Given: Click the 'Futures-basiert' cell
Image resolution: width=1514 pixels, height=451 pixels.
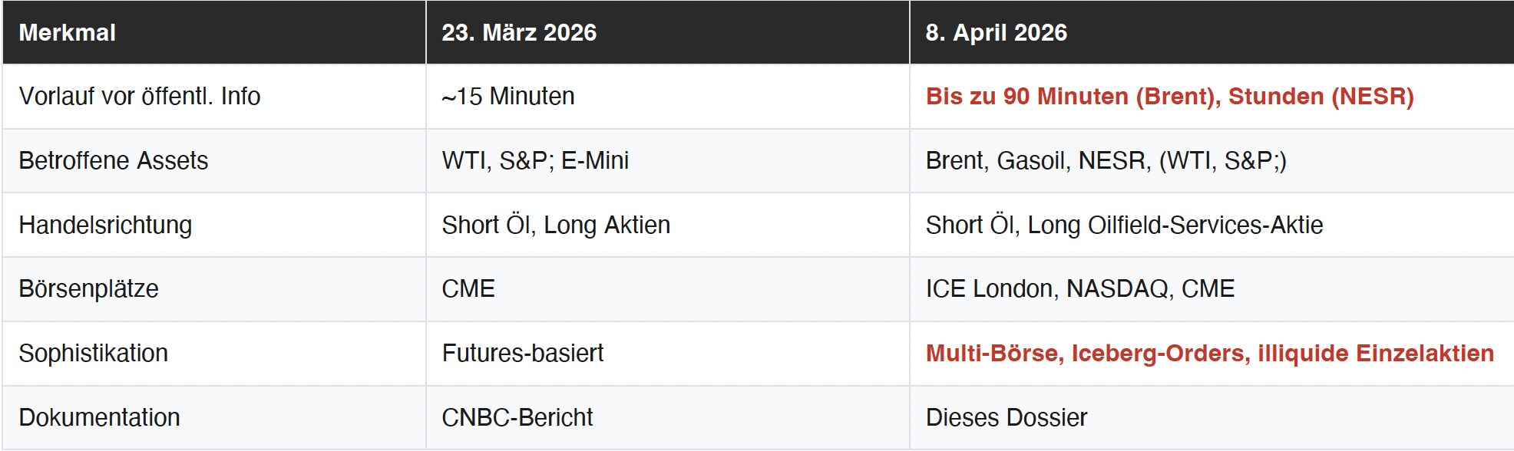Looking at the screenshot, I should pyautogui.click(x=522, y=354).
